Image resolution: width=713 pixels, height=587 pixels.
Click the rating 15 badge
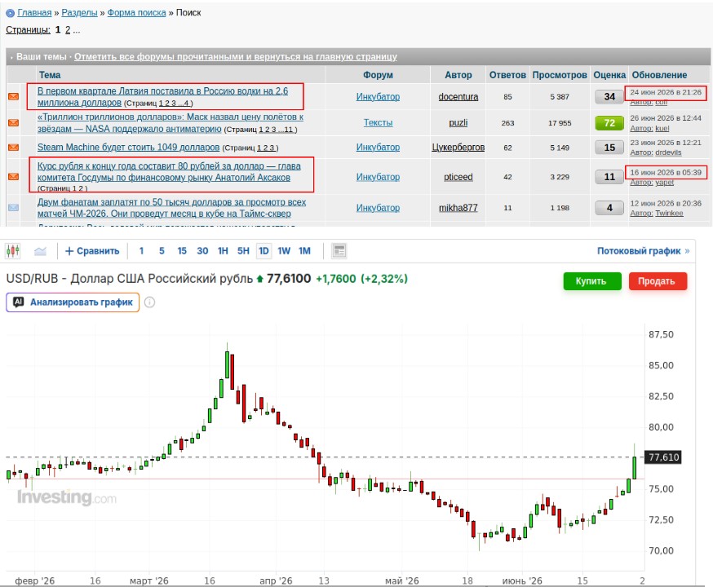pos(609,148)
